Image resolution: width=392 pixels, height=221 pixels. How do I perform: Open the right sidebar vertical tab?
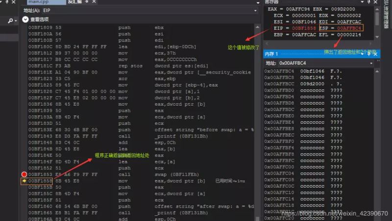386,14
